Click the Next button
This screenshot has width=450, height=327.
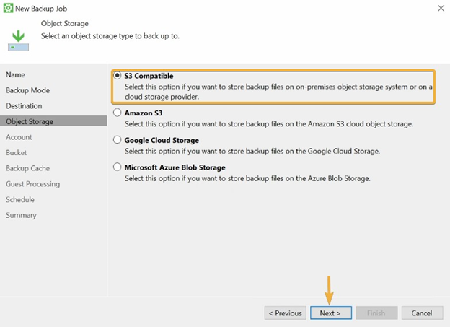331,313
